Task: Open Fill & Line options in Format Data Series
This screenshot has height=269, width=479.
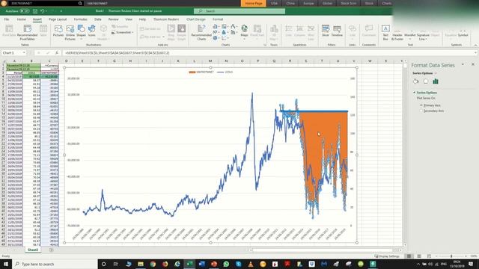Action: coord(416,81)
